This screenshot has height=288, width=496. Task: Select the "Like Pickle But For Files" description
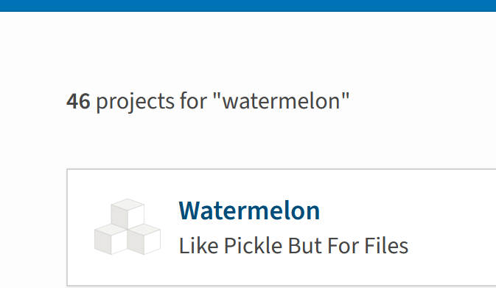point(293,246)
